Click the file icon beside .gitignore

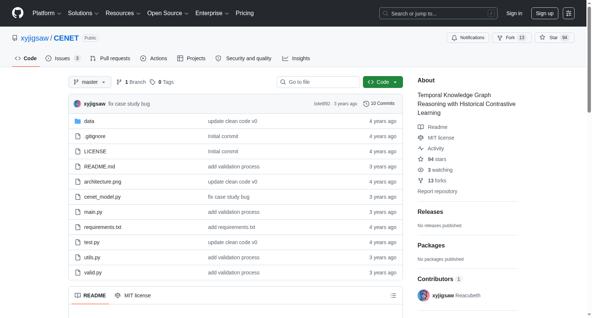pos(78,136)
